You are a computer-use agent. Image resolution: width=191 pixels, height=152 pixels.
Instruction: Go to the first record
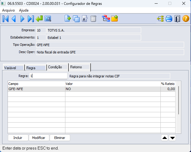(5, 19)
